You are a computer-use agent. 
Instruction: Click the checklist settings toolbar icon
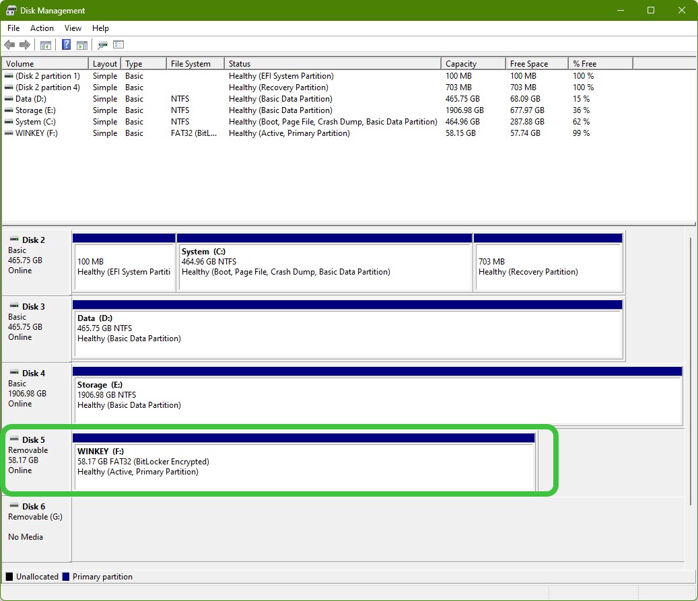(x=118, y=44)
